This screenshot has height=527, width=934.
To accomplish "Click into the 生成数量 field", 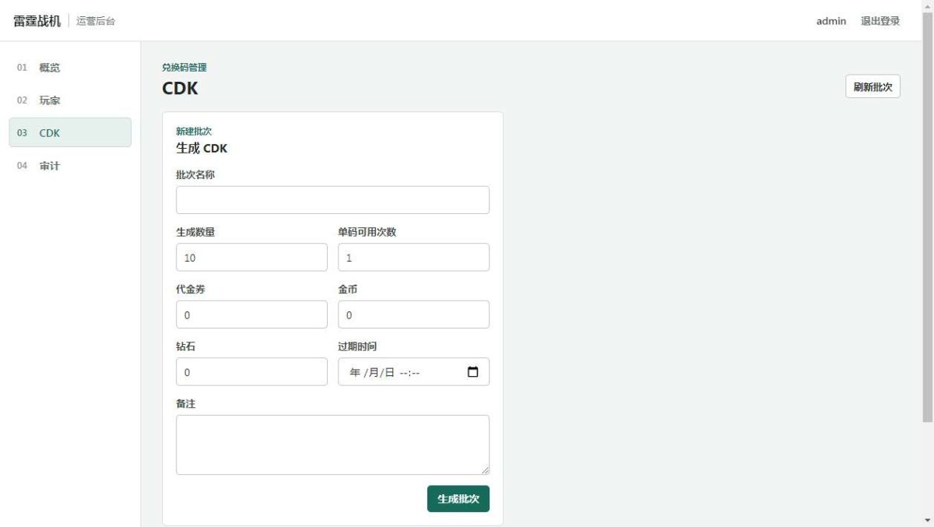I will click(251, 258).
